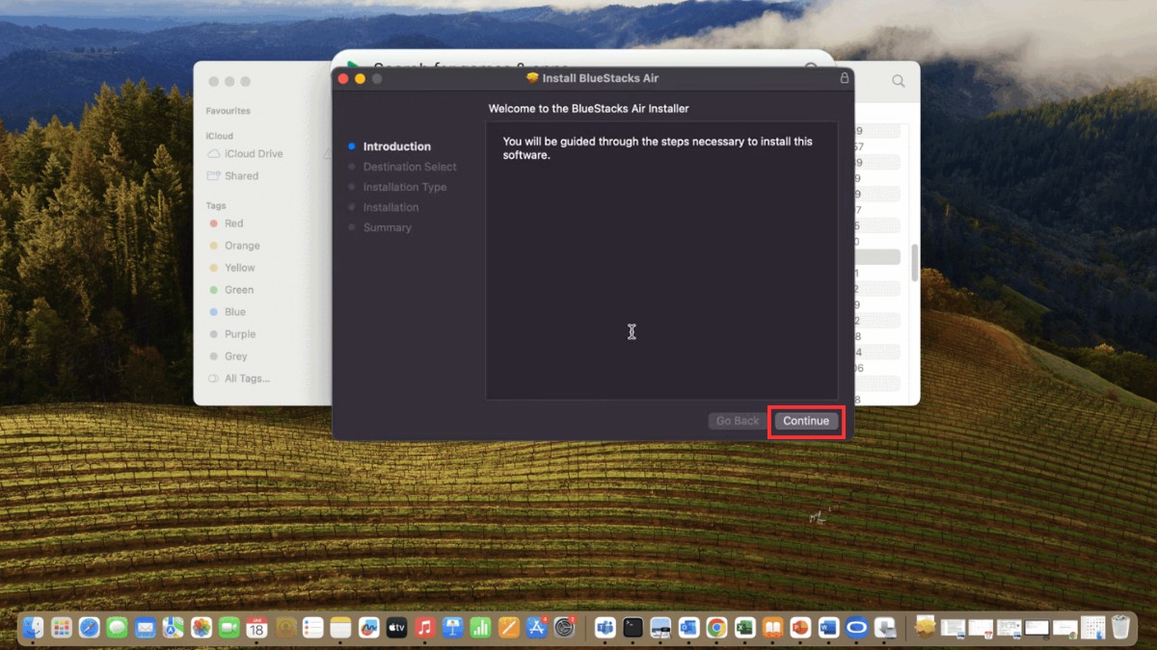Open Microsoft Teams from the Dock

point(605,628)
